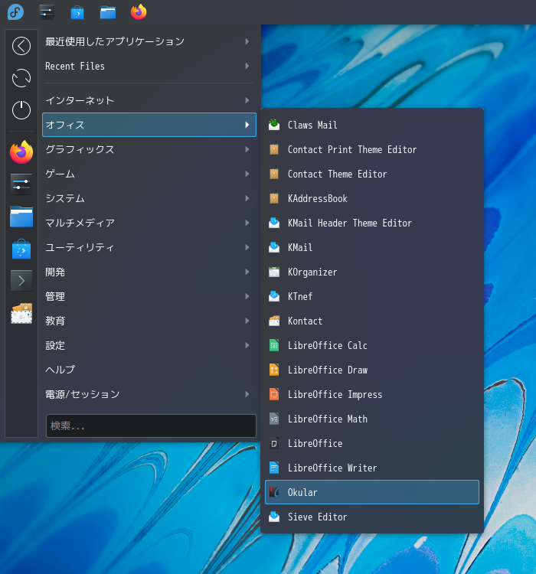
Task: Click the circular arrows icon in the sidebar
Action: coord(21,78)
